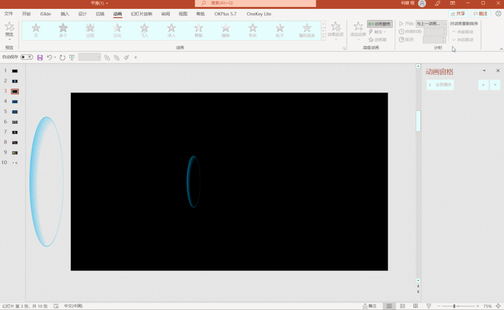This screenshot has height=310, width=504.
Task: Fit slide to current window
Action: click(498, 306)
